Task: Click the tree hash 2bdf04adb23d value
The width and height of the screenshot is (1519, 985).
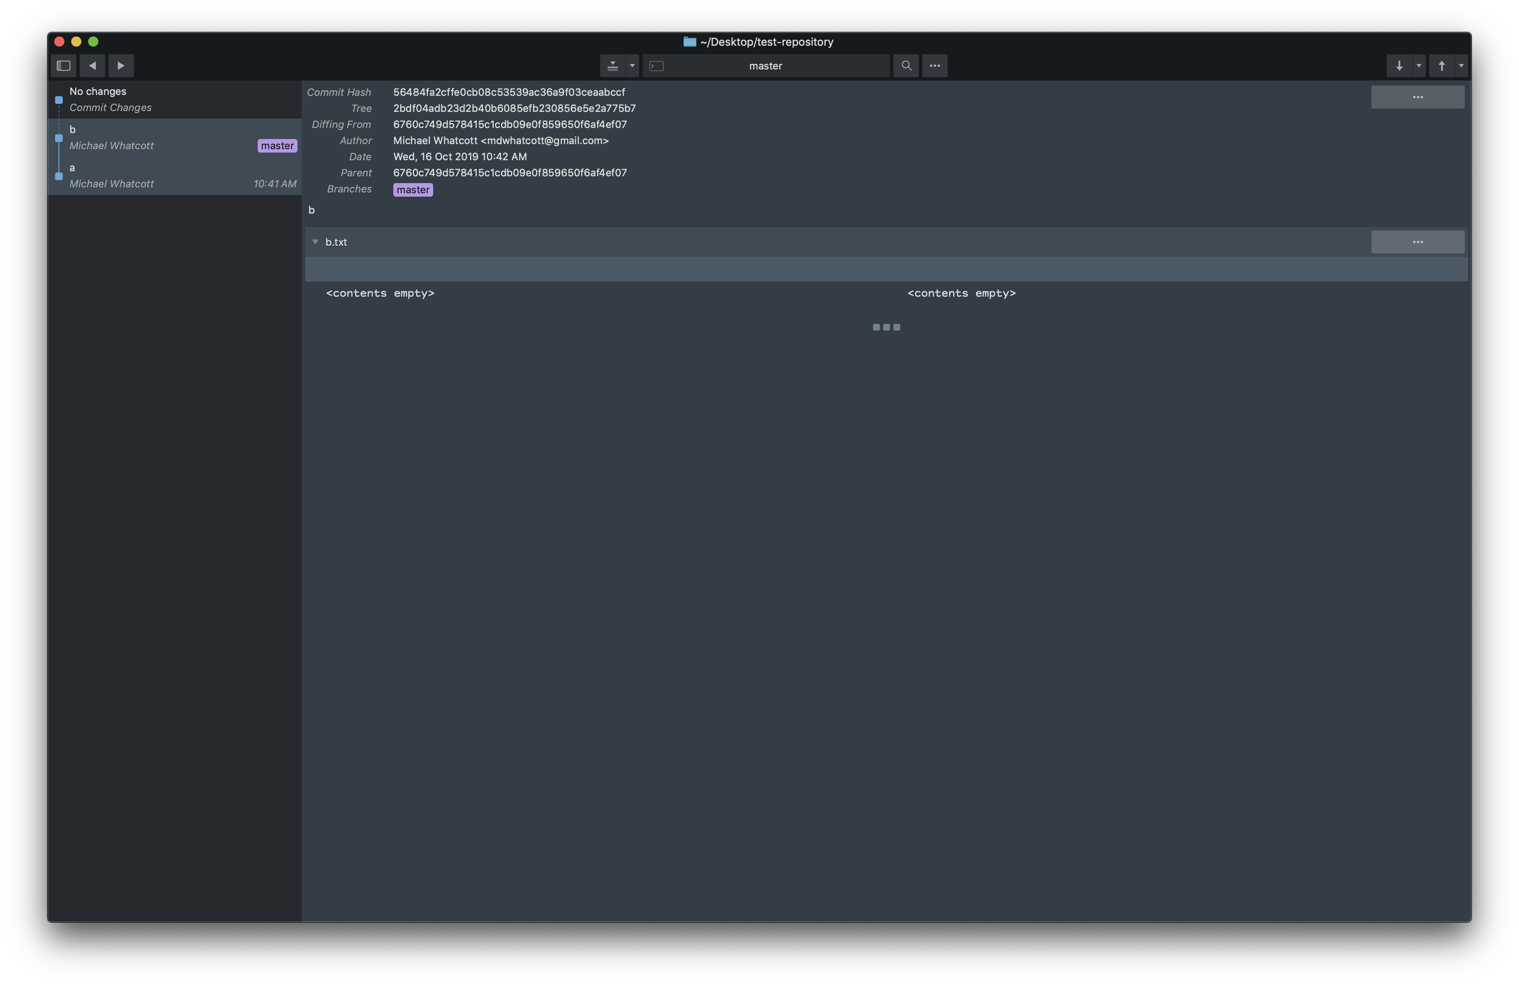Action: pyautogui.click(x=515, y=109)
